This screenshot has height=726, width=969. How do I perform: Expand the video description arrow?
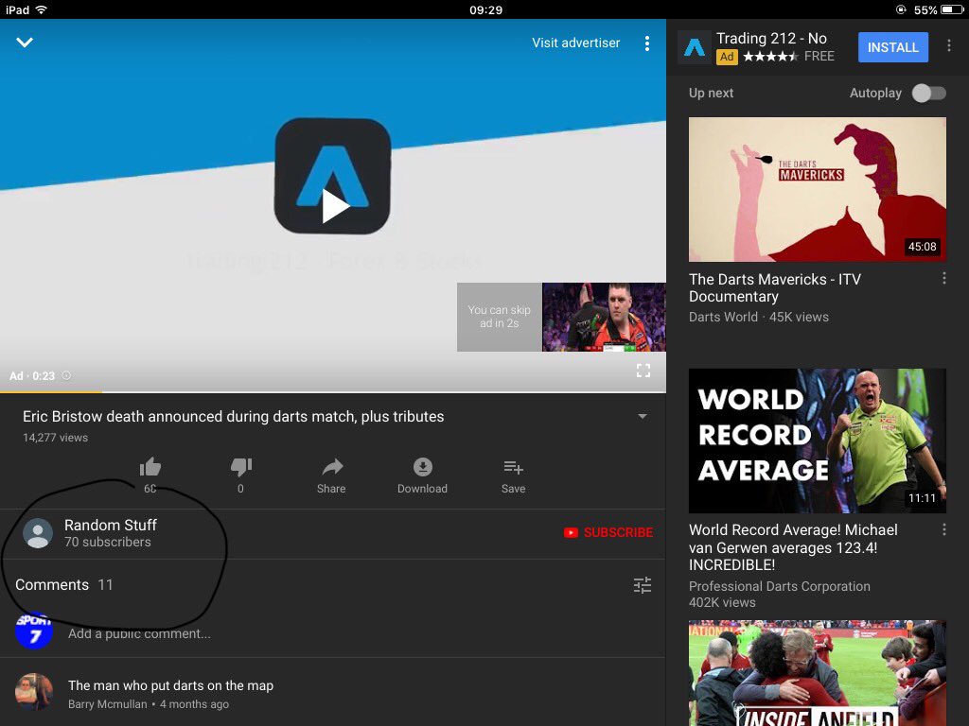click(643, 416)
